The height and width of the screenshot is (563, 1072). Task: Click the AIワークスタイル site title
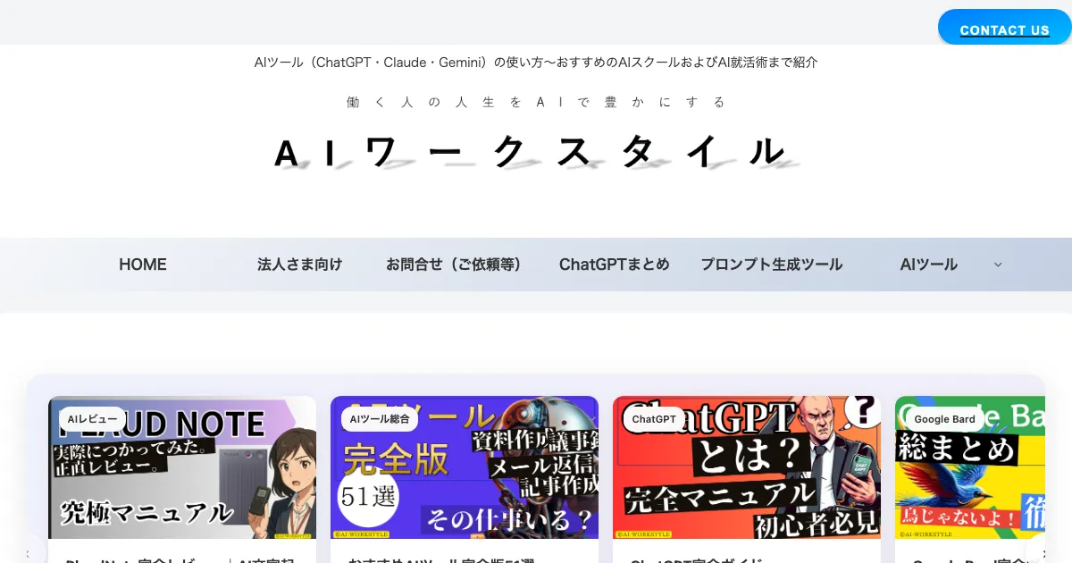pos(536,154)
